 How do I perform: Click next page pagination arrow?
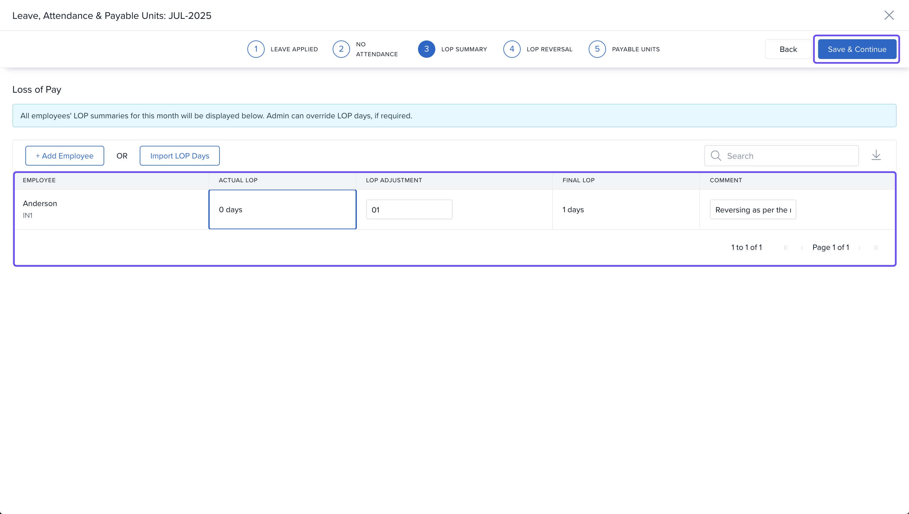coord(859,248)
